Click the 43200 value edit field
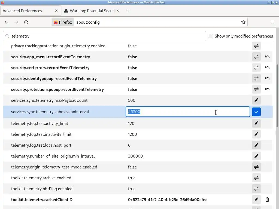The image size is (279, 209). [188, 112]
